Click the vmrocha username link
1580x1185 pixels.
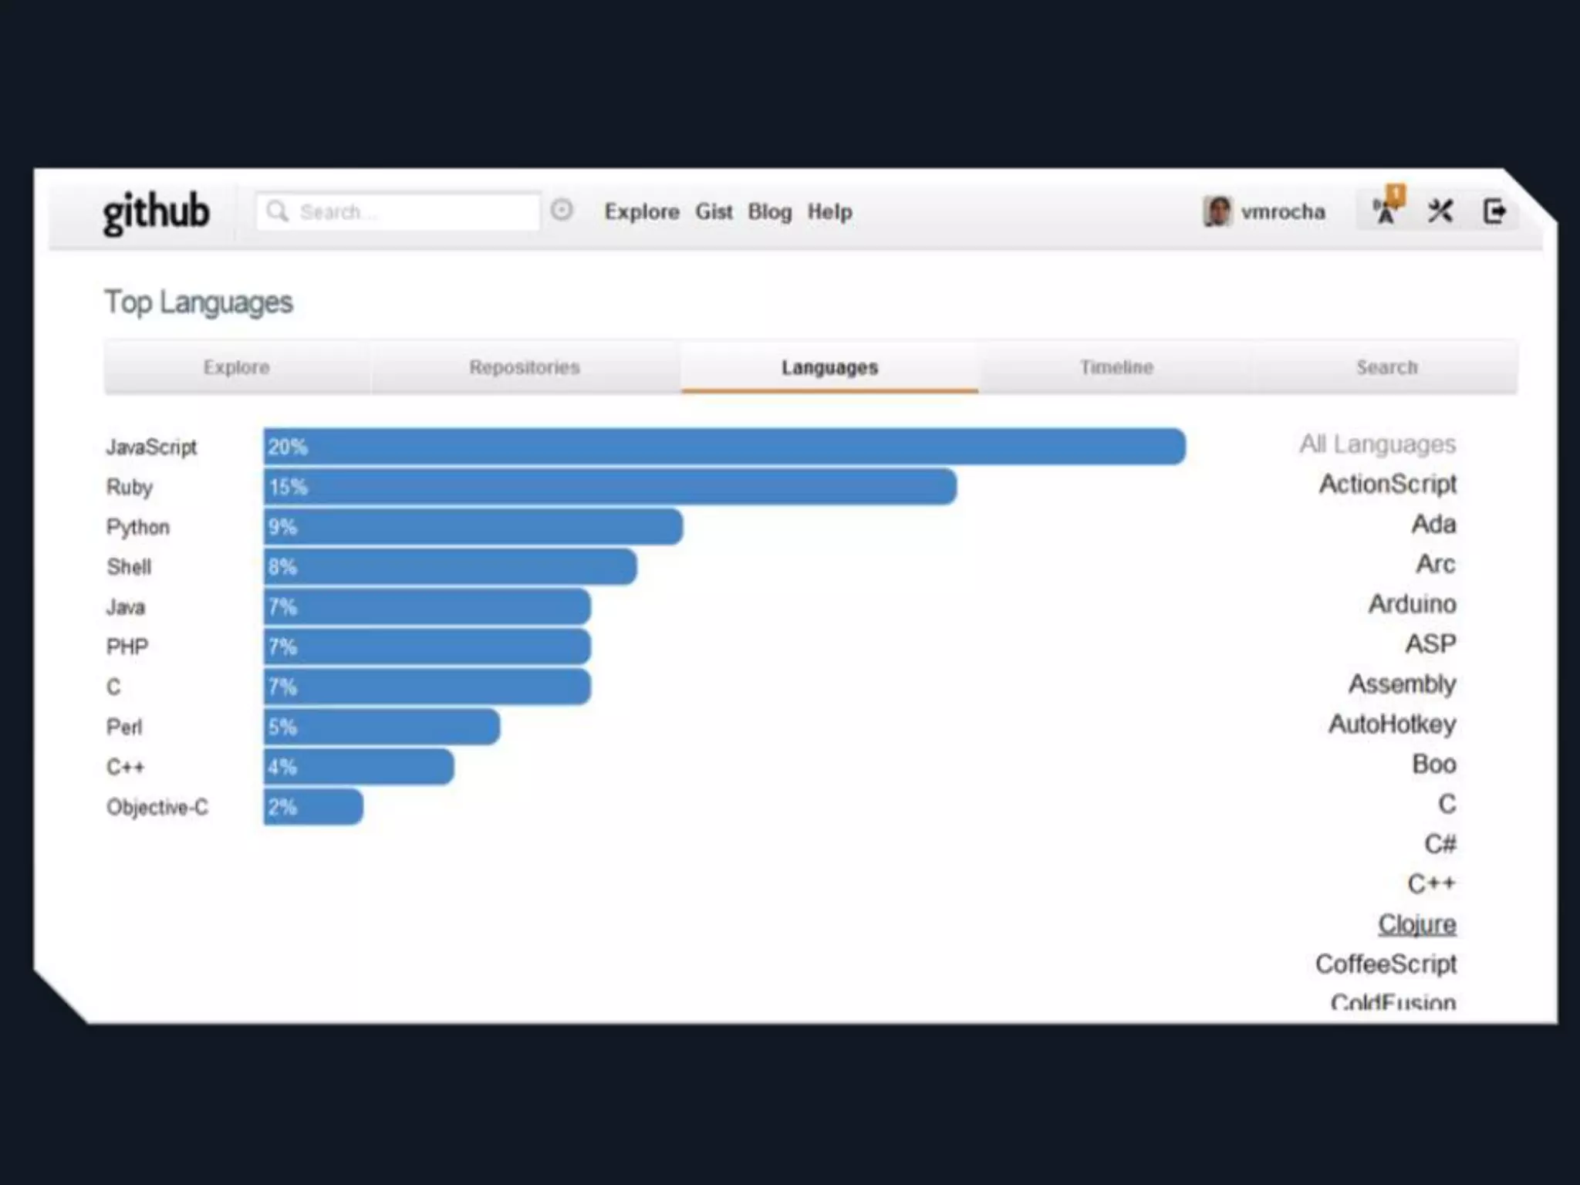pos(1282,211)
